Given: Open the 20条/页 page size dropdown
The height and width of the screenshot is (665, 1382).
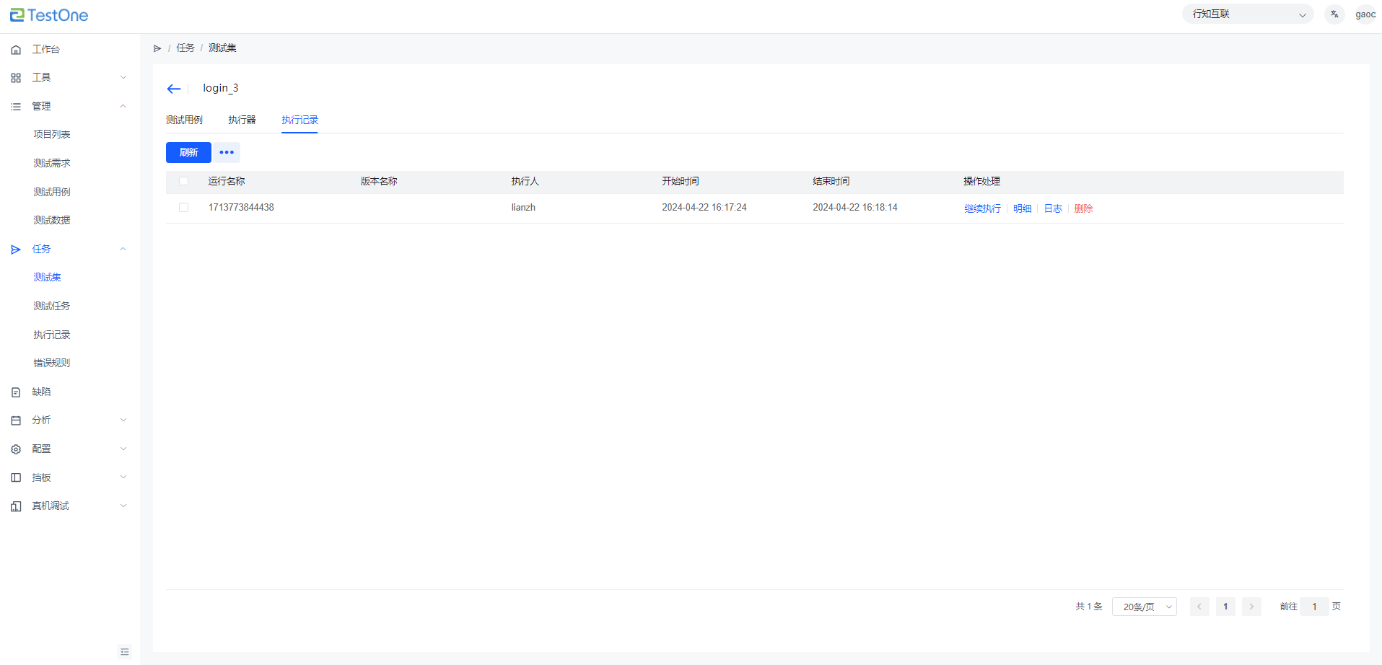Looking at the screenshot, I should tap(1144, 607).
